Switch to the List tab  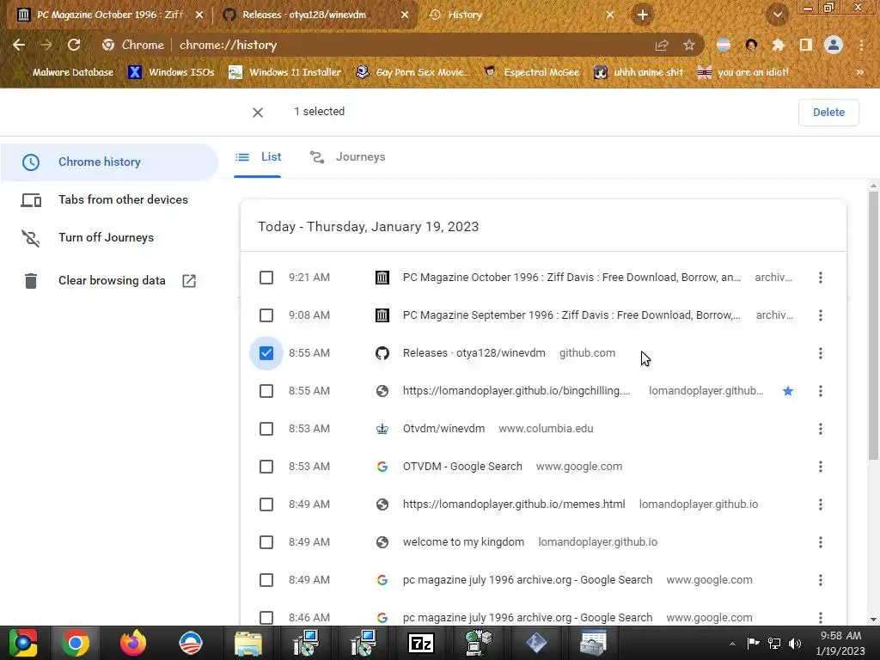(258, 157)
